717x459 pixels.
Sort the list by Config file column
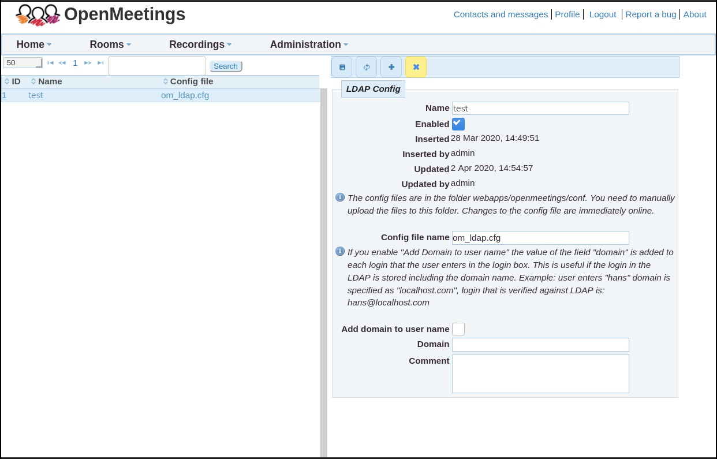click(x=191, y=81)
